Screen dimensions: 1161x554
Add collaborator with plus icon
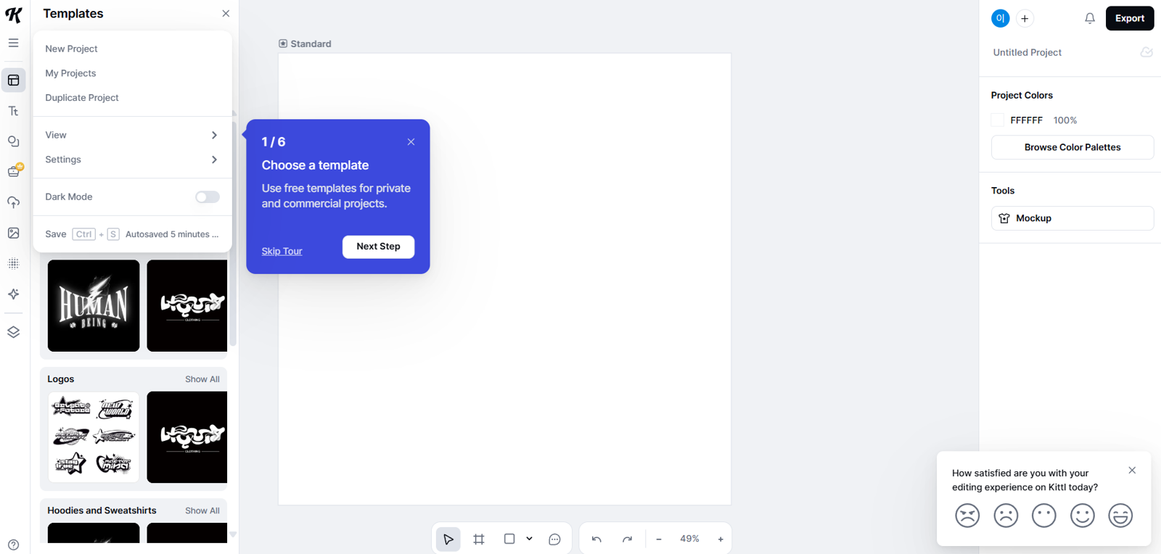pos(1025,18)
